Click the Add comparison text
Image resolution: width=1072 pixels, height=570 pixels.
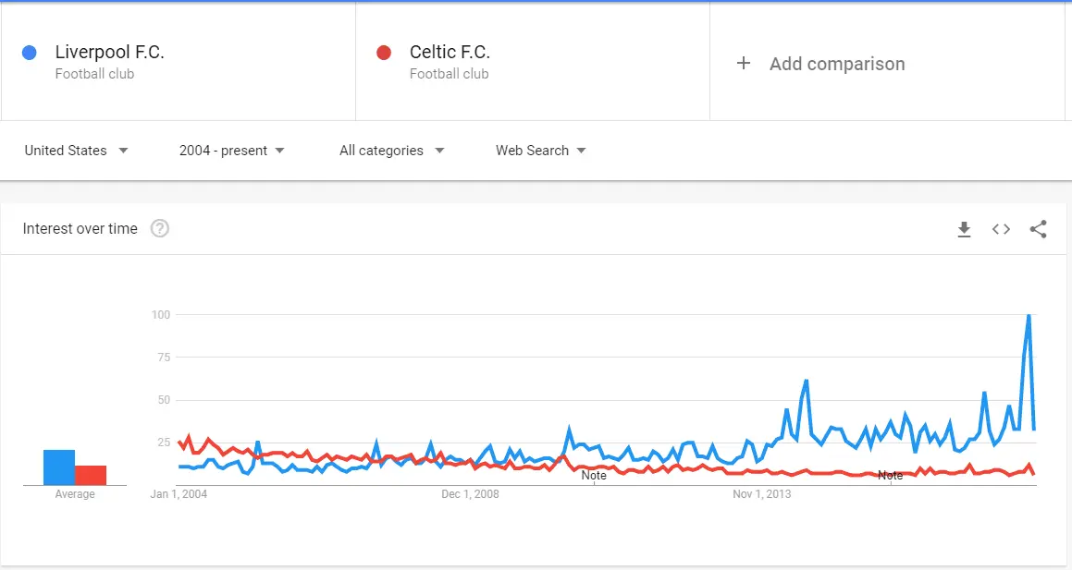tap(837, 64)
